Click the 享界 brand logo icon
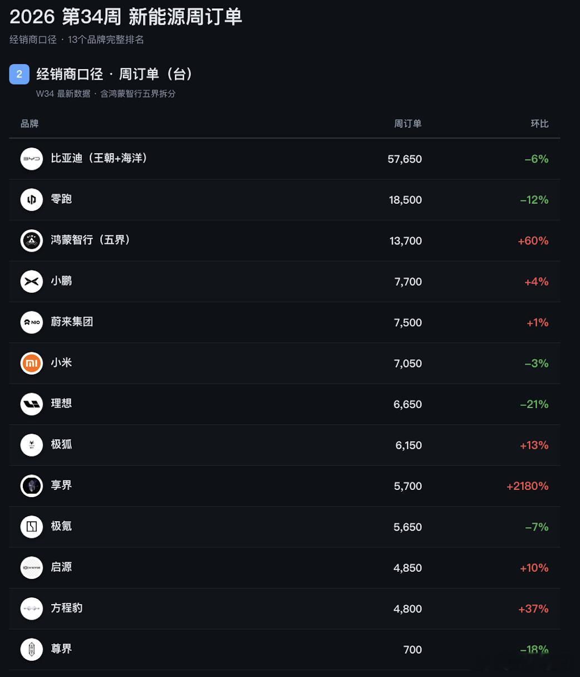580x677 pixels. click(32, 485)
